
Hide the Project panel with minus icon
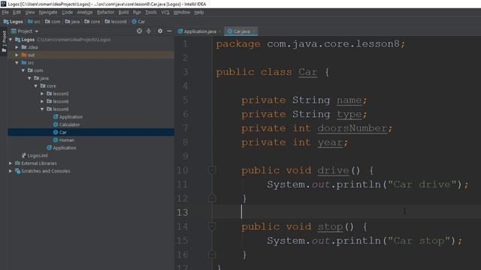pyautogui.click(x=169, y=31)
